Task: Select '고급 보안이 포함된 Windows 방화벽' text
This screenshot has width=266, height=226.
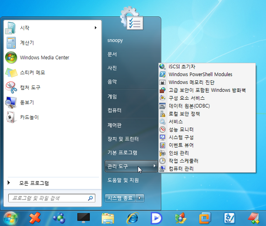Action: pyautogui.click(x=207, y=90)
